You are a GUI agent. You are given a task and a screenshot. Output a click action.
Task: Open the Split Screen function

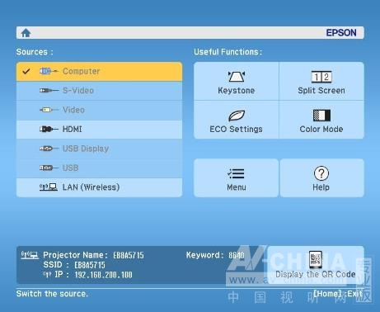321,82
